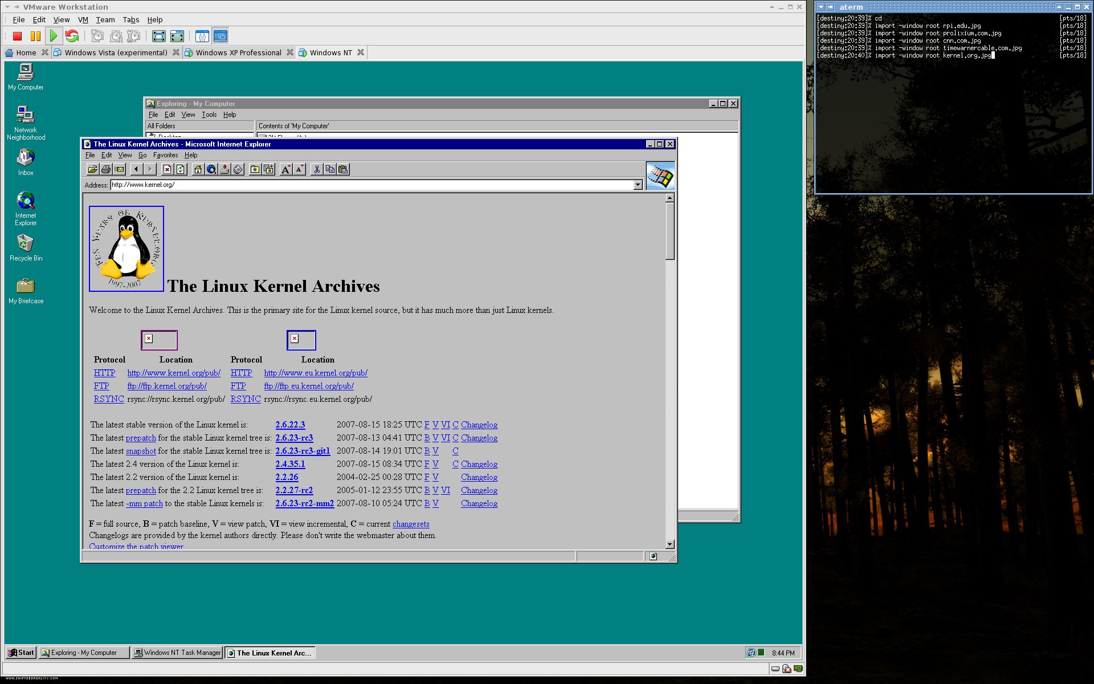1094x684 pixels.
Task: Click IE scrollbar down arrow
Action: (670, 544)
